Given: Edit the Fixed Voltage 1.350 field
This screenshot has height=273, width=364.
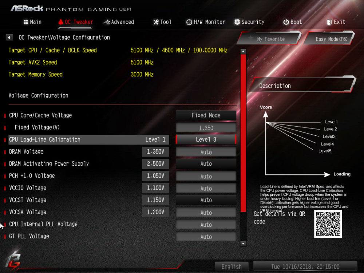Looking at the screenshot, I should (206, 128).
